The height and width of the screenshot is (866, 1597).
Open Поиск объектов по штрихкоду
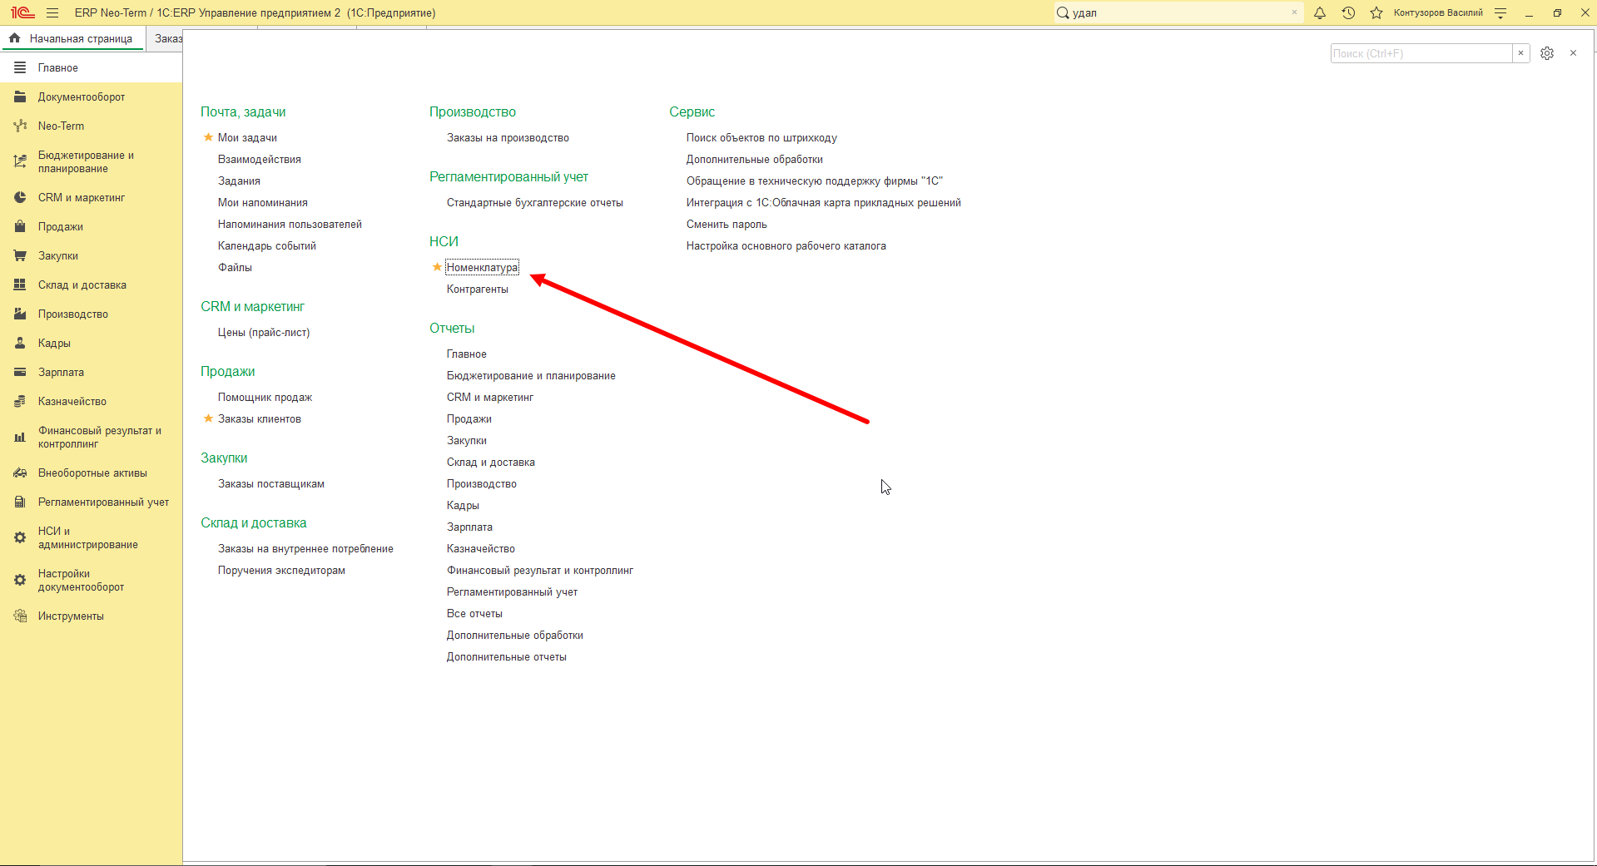click(761, 138)
